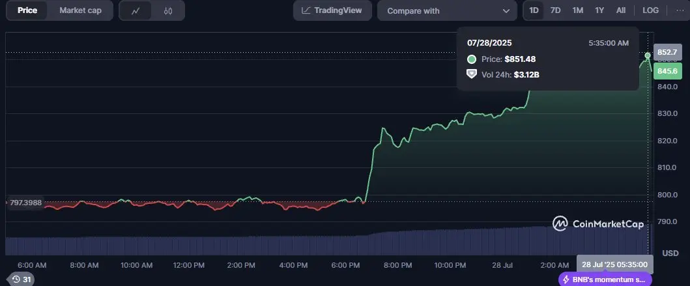This screenshot has width=690, height=286.
Task: Click the 797.3988 opening price label
Action: click(25, 203)
